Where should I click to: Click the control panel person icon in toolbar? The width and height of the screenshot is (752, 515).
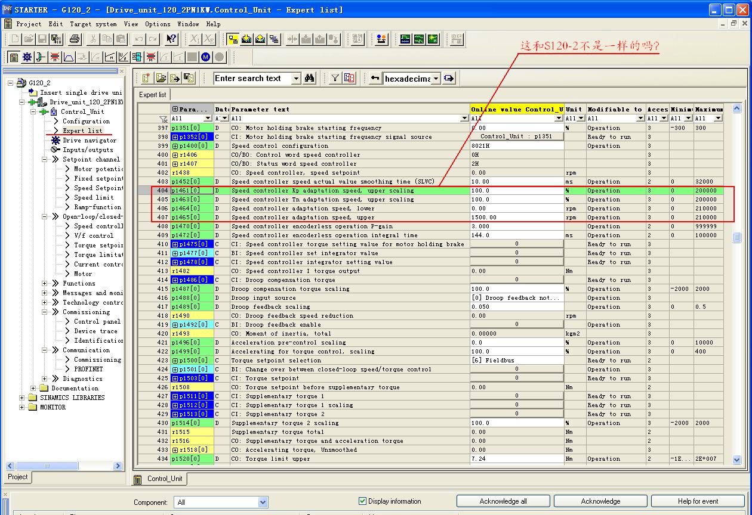(x=382, y=39)
